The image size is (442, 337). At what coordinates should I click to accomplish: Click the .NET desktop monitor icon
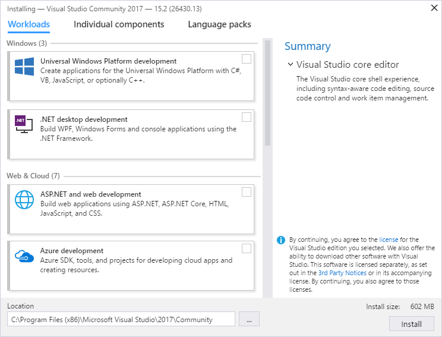pos(24,124)
